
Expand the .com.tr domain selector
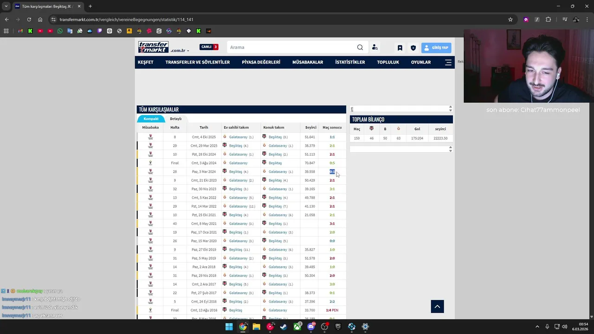click(180, 51)
